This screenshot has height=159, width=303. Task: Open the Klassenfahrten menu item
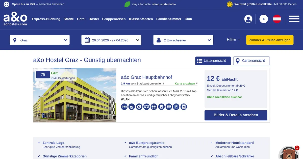click(141, 19)
